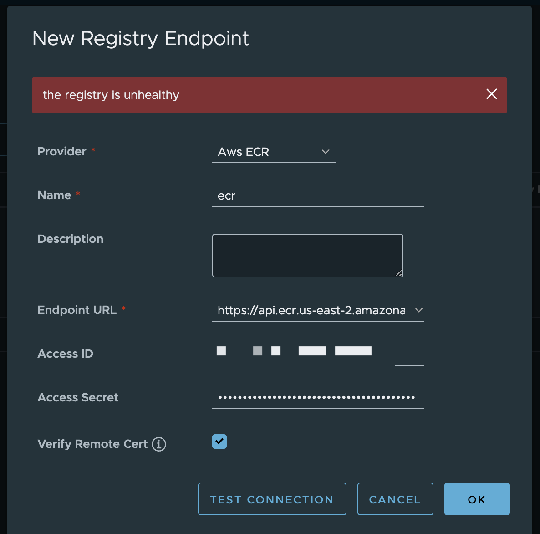Focus the Name field containing ecr
The width and height of the screenshot is (540, 534).
click(317, 196)
